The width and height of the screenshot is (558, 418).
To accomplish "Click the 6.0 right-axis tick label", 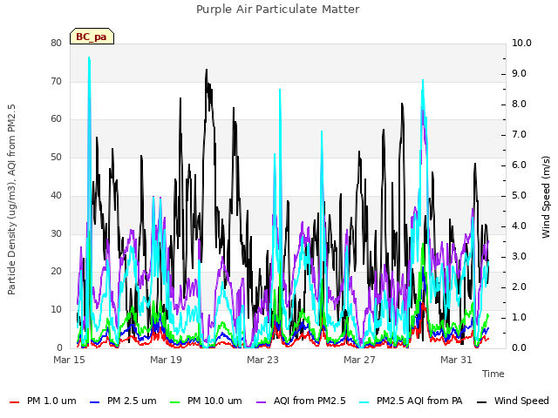I will tap(519, 165).
